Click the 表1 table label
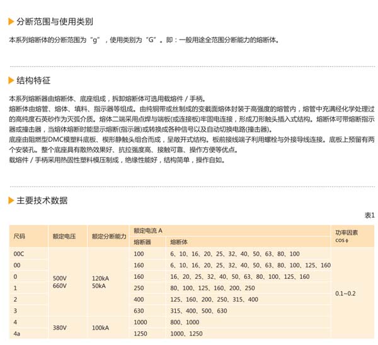The height and width of the screenshot is (345, 378). pyautogui.click(x=369, y=215)
